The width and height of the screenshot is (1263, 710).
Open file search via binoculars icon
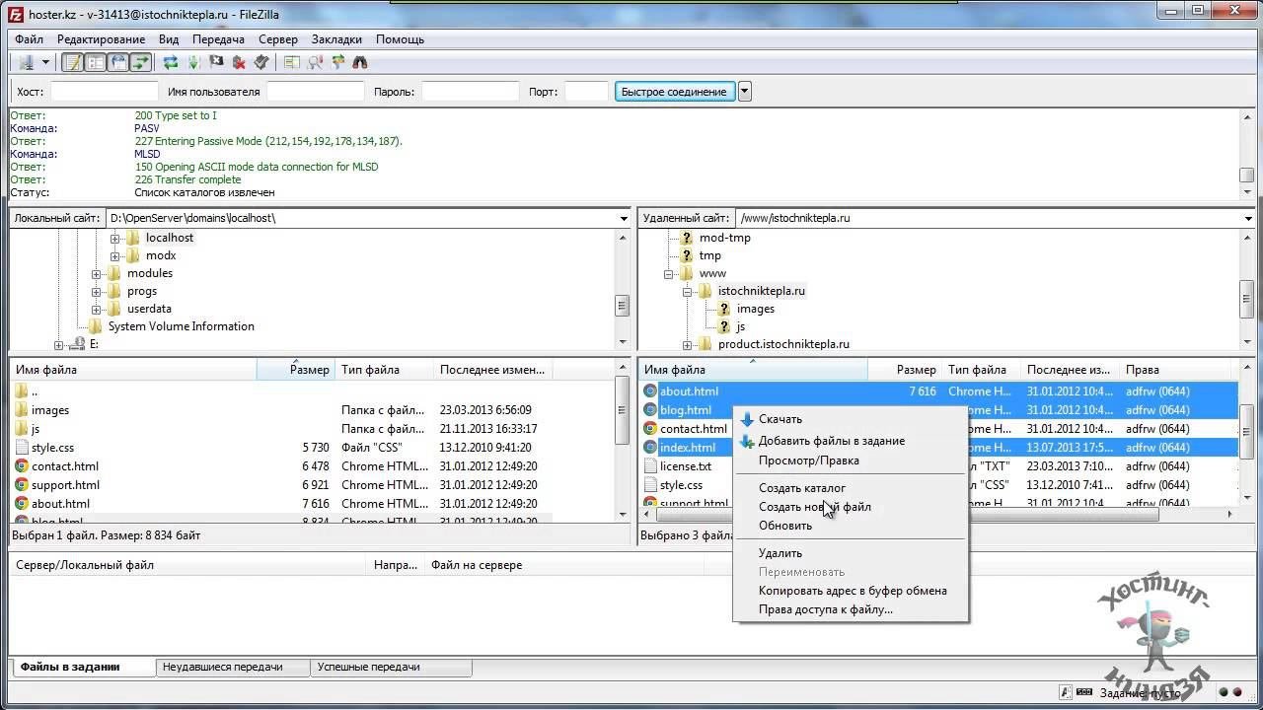point(360,62)
